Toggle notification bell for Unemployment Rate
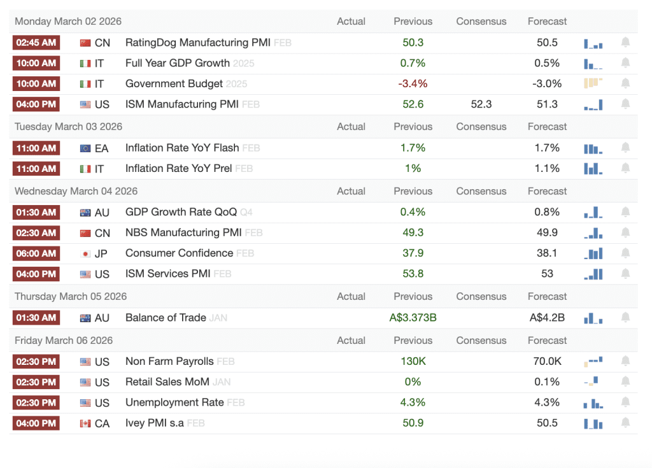This screenshot has height=468, width=652. [625, 402]
